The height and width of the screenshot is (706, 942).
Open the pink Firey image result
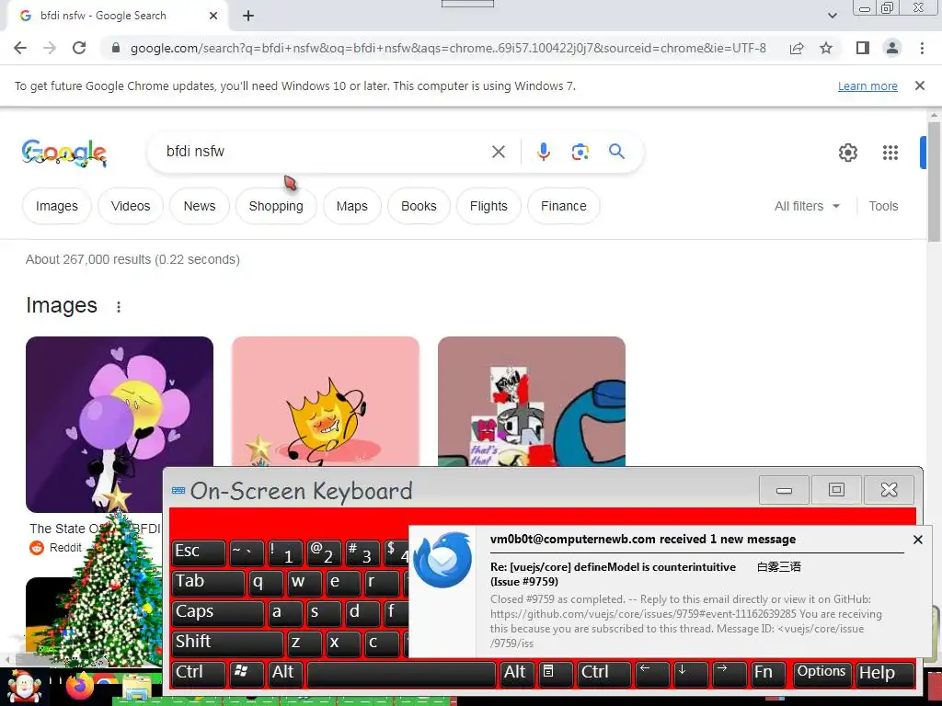tap(325, 401)
